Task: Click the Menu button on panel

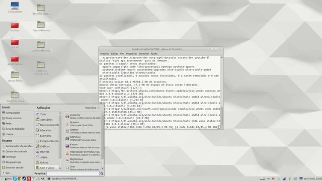Action: coord(7,179)
